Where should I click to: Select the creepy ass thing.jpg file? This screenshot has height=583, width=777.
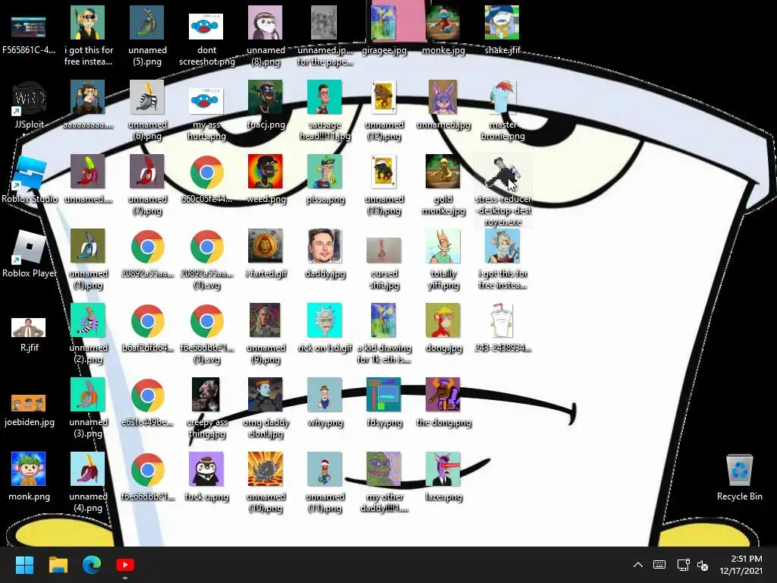[x=206, y=408]
